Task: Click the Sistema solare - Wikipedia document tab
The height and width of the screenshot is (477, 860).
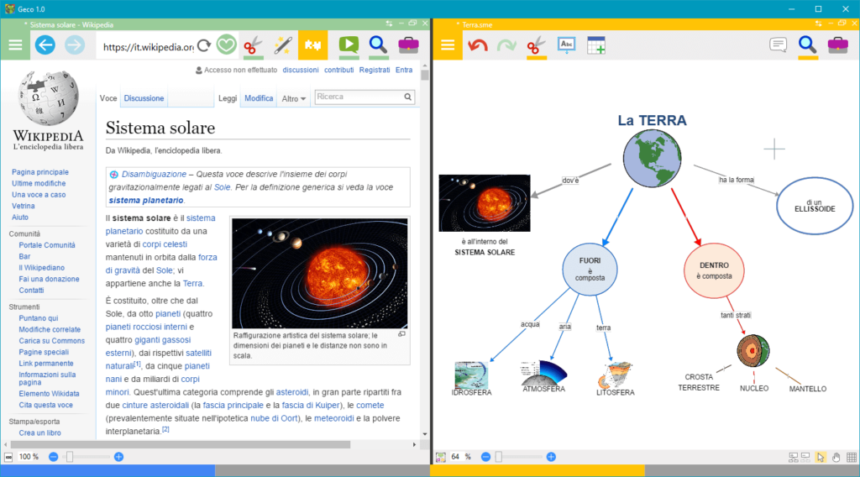Action: pos(71,24)
